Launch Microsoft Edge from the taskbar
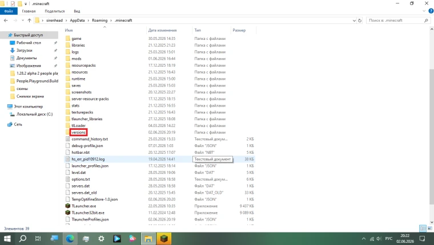 pyautogui.click(x=70, y=238)
